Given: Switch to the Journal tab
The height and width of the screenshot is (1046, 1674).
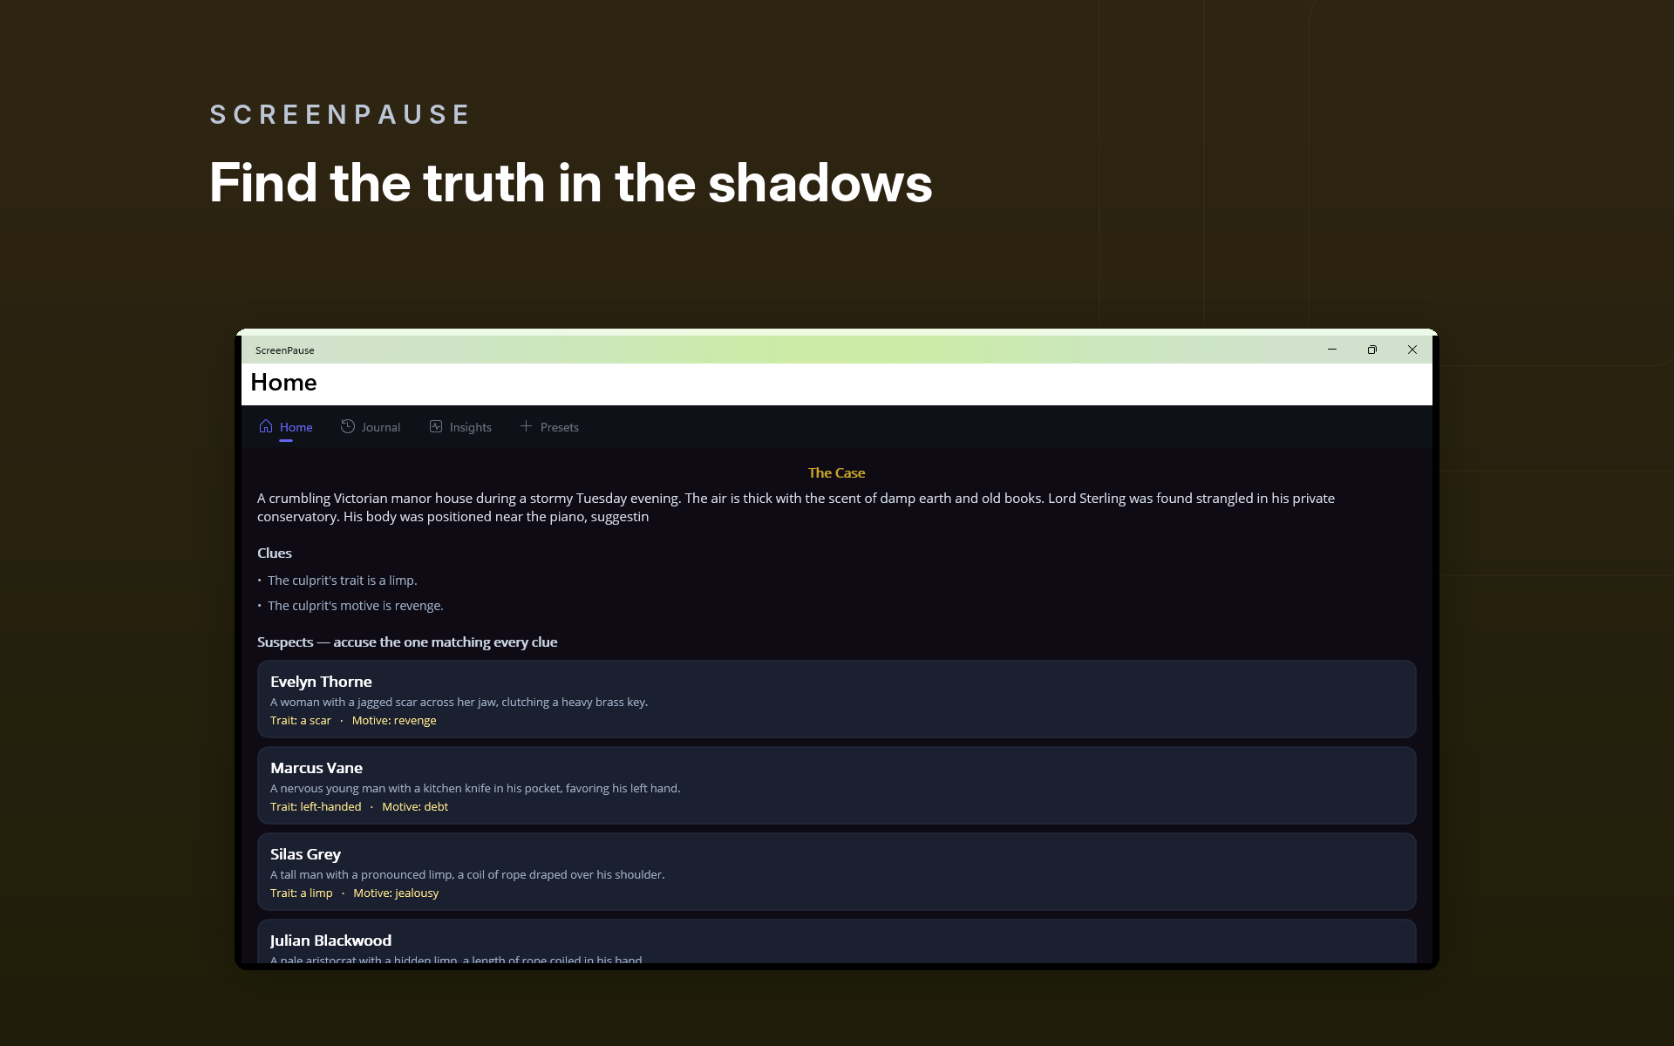Looking at the screenshot, I should 371,427.
